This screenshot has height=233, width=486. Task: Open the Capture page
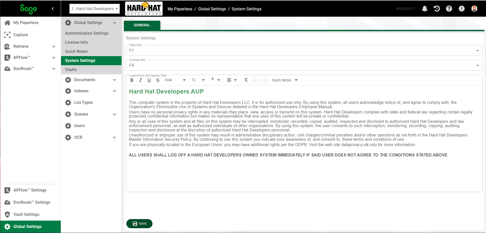pyautogui.click(x=30, y=35)
